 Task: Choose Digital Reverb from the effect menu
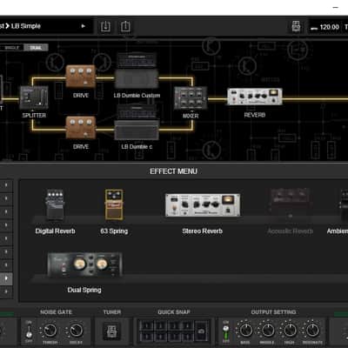point(55,205)
